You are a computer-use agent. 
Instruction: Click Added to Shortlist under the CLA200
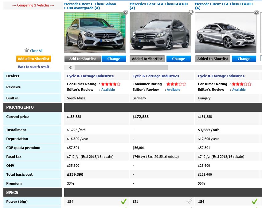[x=213, y=59]
